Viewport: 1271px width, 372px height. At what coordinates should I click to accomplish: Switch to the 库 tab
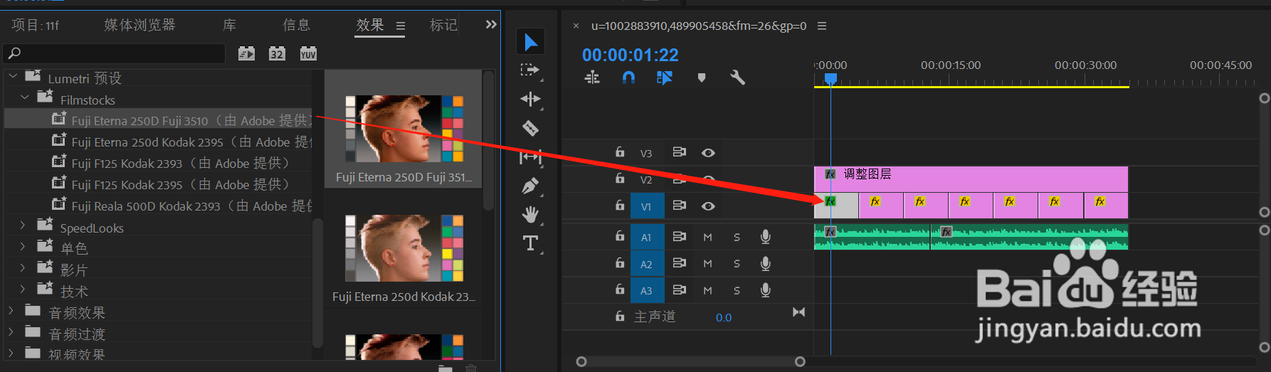[229, 25]
